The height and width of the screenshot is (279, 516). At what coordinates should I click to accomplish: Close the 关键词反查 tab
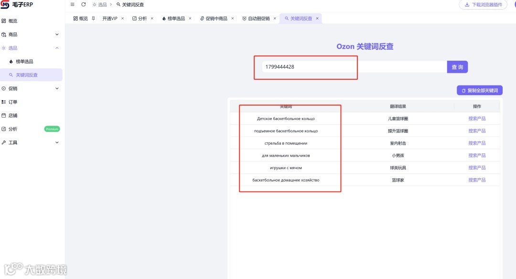[x=317, y=19]
